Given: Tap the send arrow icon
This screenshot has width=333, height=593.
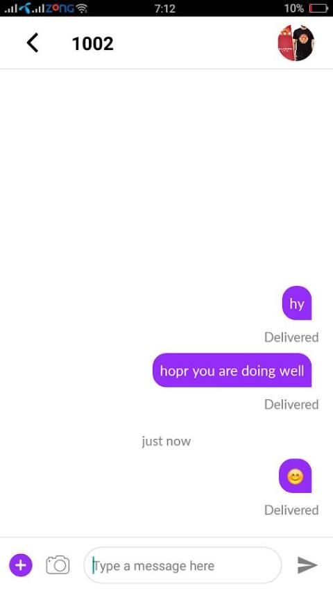Looking at the screenshot, I should click(x=307, y=565).
